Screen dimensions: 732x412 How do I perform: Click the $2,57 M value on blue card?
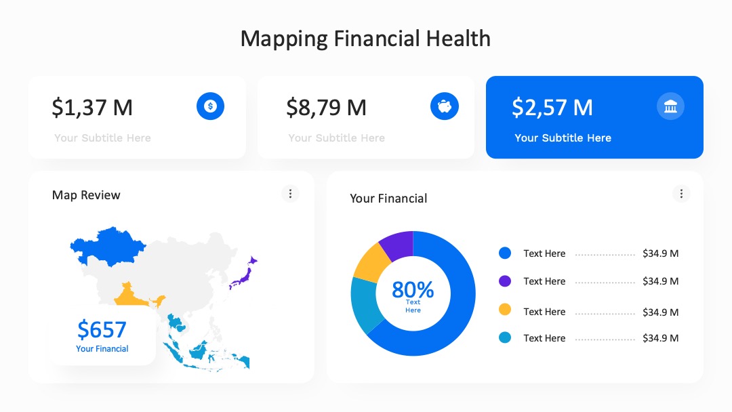552,107
